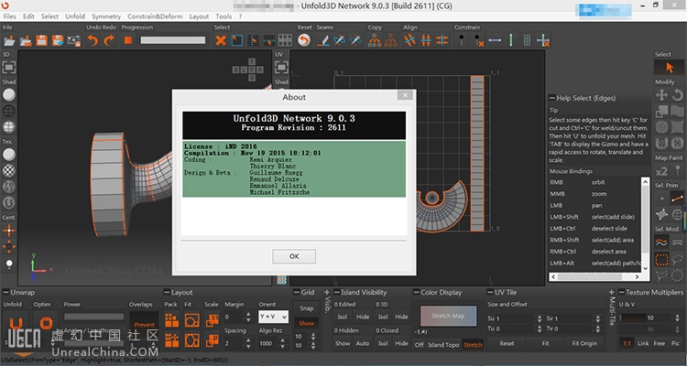Click the top Scale layout icon
This screenshot has height=366, width=687.
click(x=213, y=320)
